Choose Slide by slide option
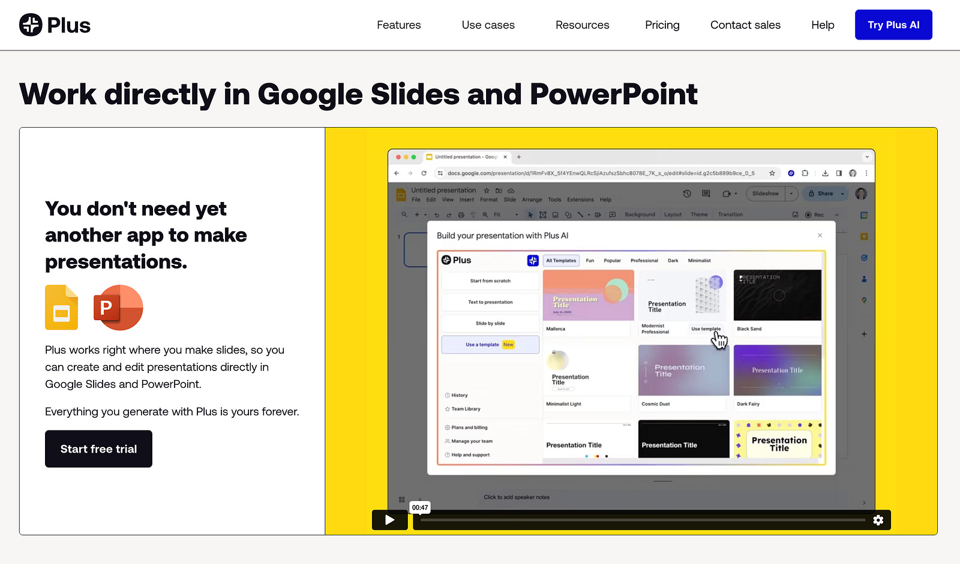 pyautogui.click(x=490, y=324)
